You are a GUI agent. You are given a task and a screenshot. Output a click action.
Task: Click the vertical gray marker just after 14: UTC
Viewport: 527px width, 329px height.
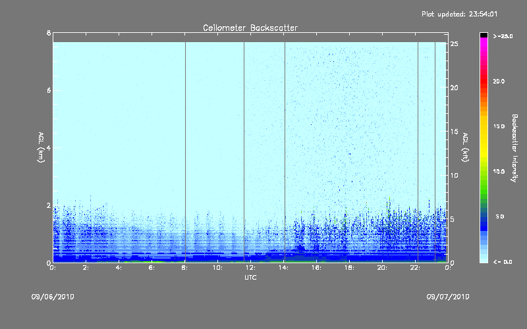click(x=285, y=152)
